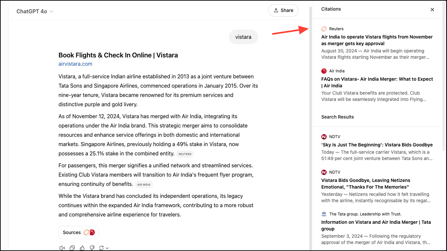This screenshot has height=251, width=447.
Task: Close the Citations panel
Action: coord(432,10)
